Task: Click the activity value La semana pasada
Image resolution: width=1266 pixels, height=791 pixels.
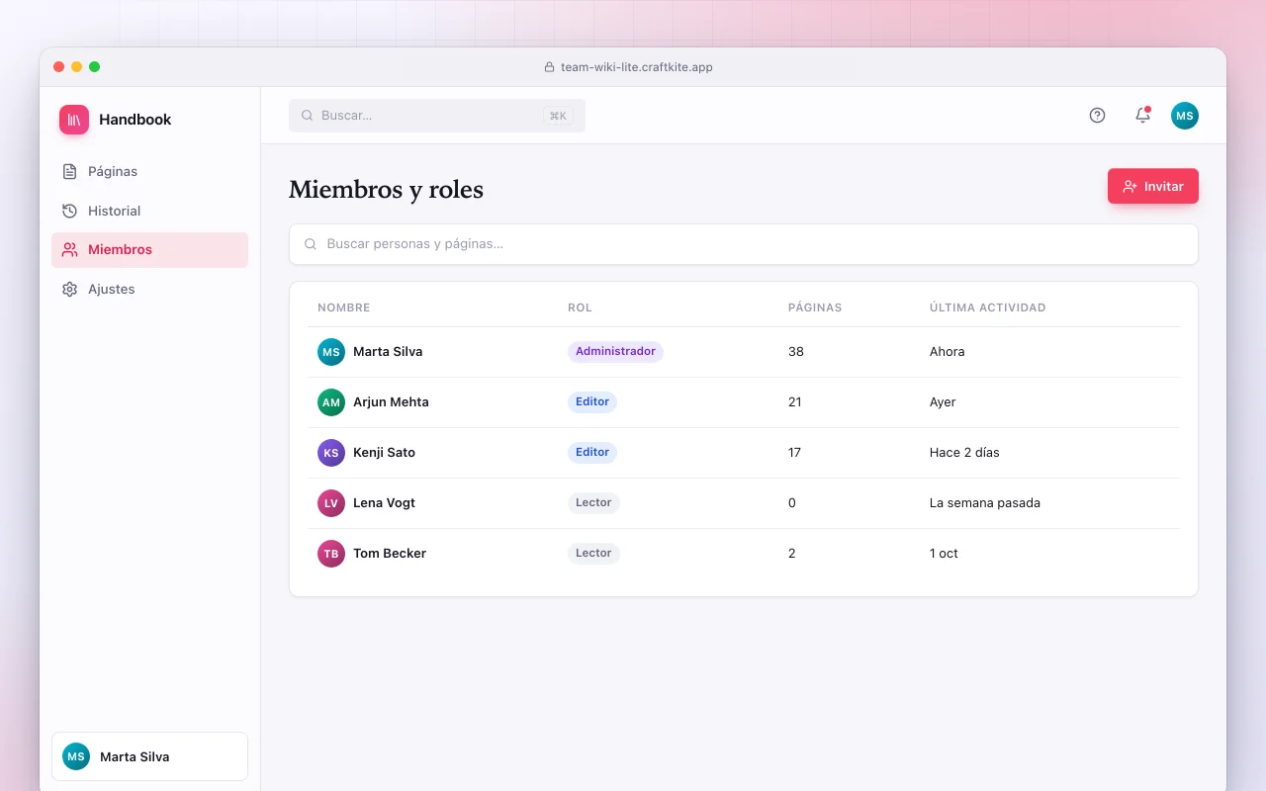Action: (x=985, y=503)
